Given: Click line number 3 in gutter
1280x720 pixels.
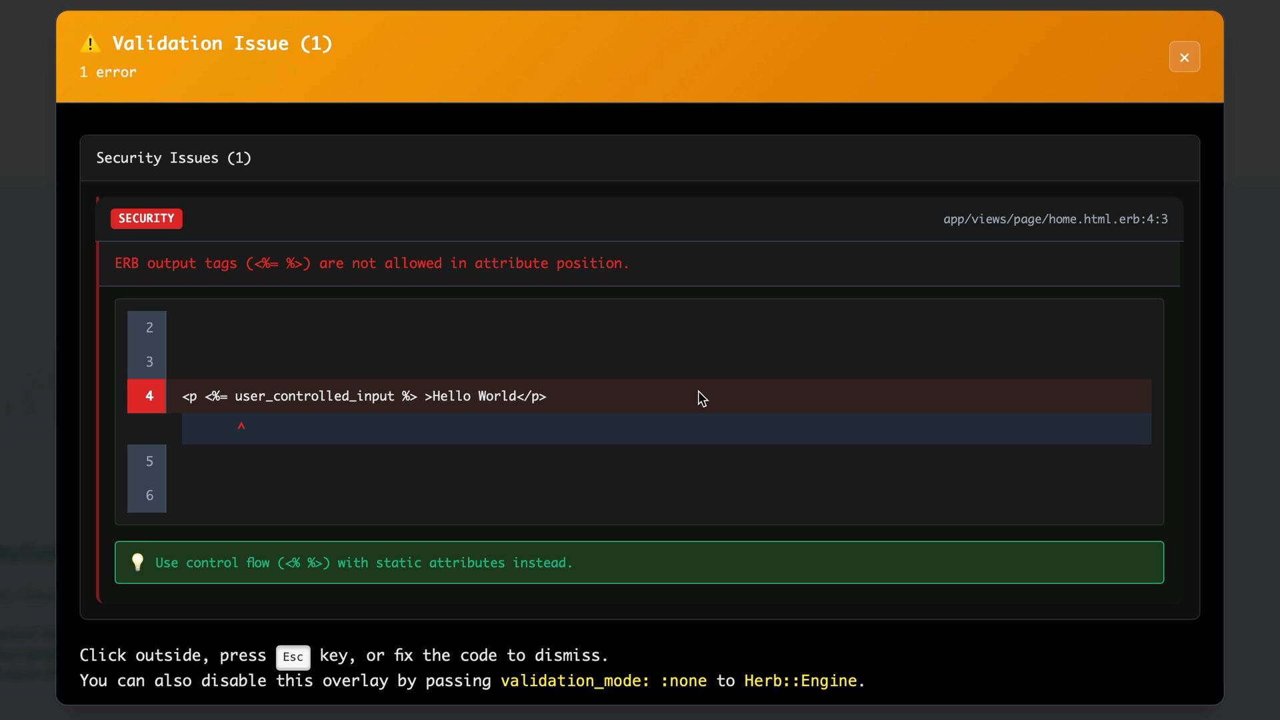Looking at the screenshot, I should point(149,361).
